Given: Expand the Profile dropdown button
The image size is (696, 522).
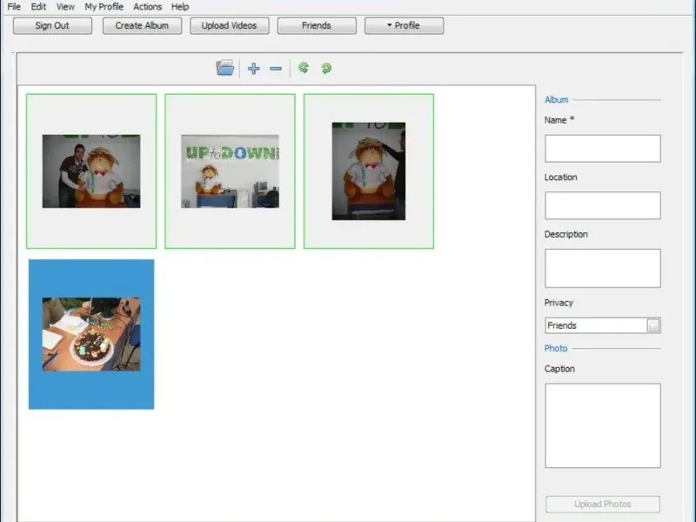Looking at the screenshot, I should tap(404, 26).
